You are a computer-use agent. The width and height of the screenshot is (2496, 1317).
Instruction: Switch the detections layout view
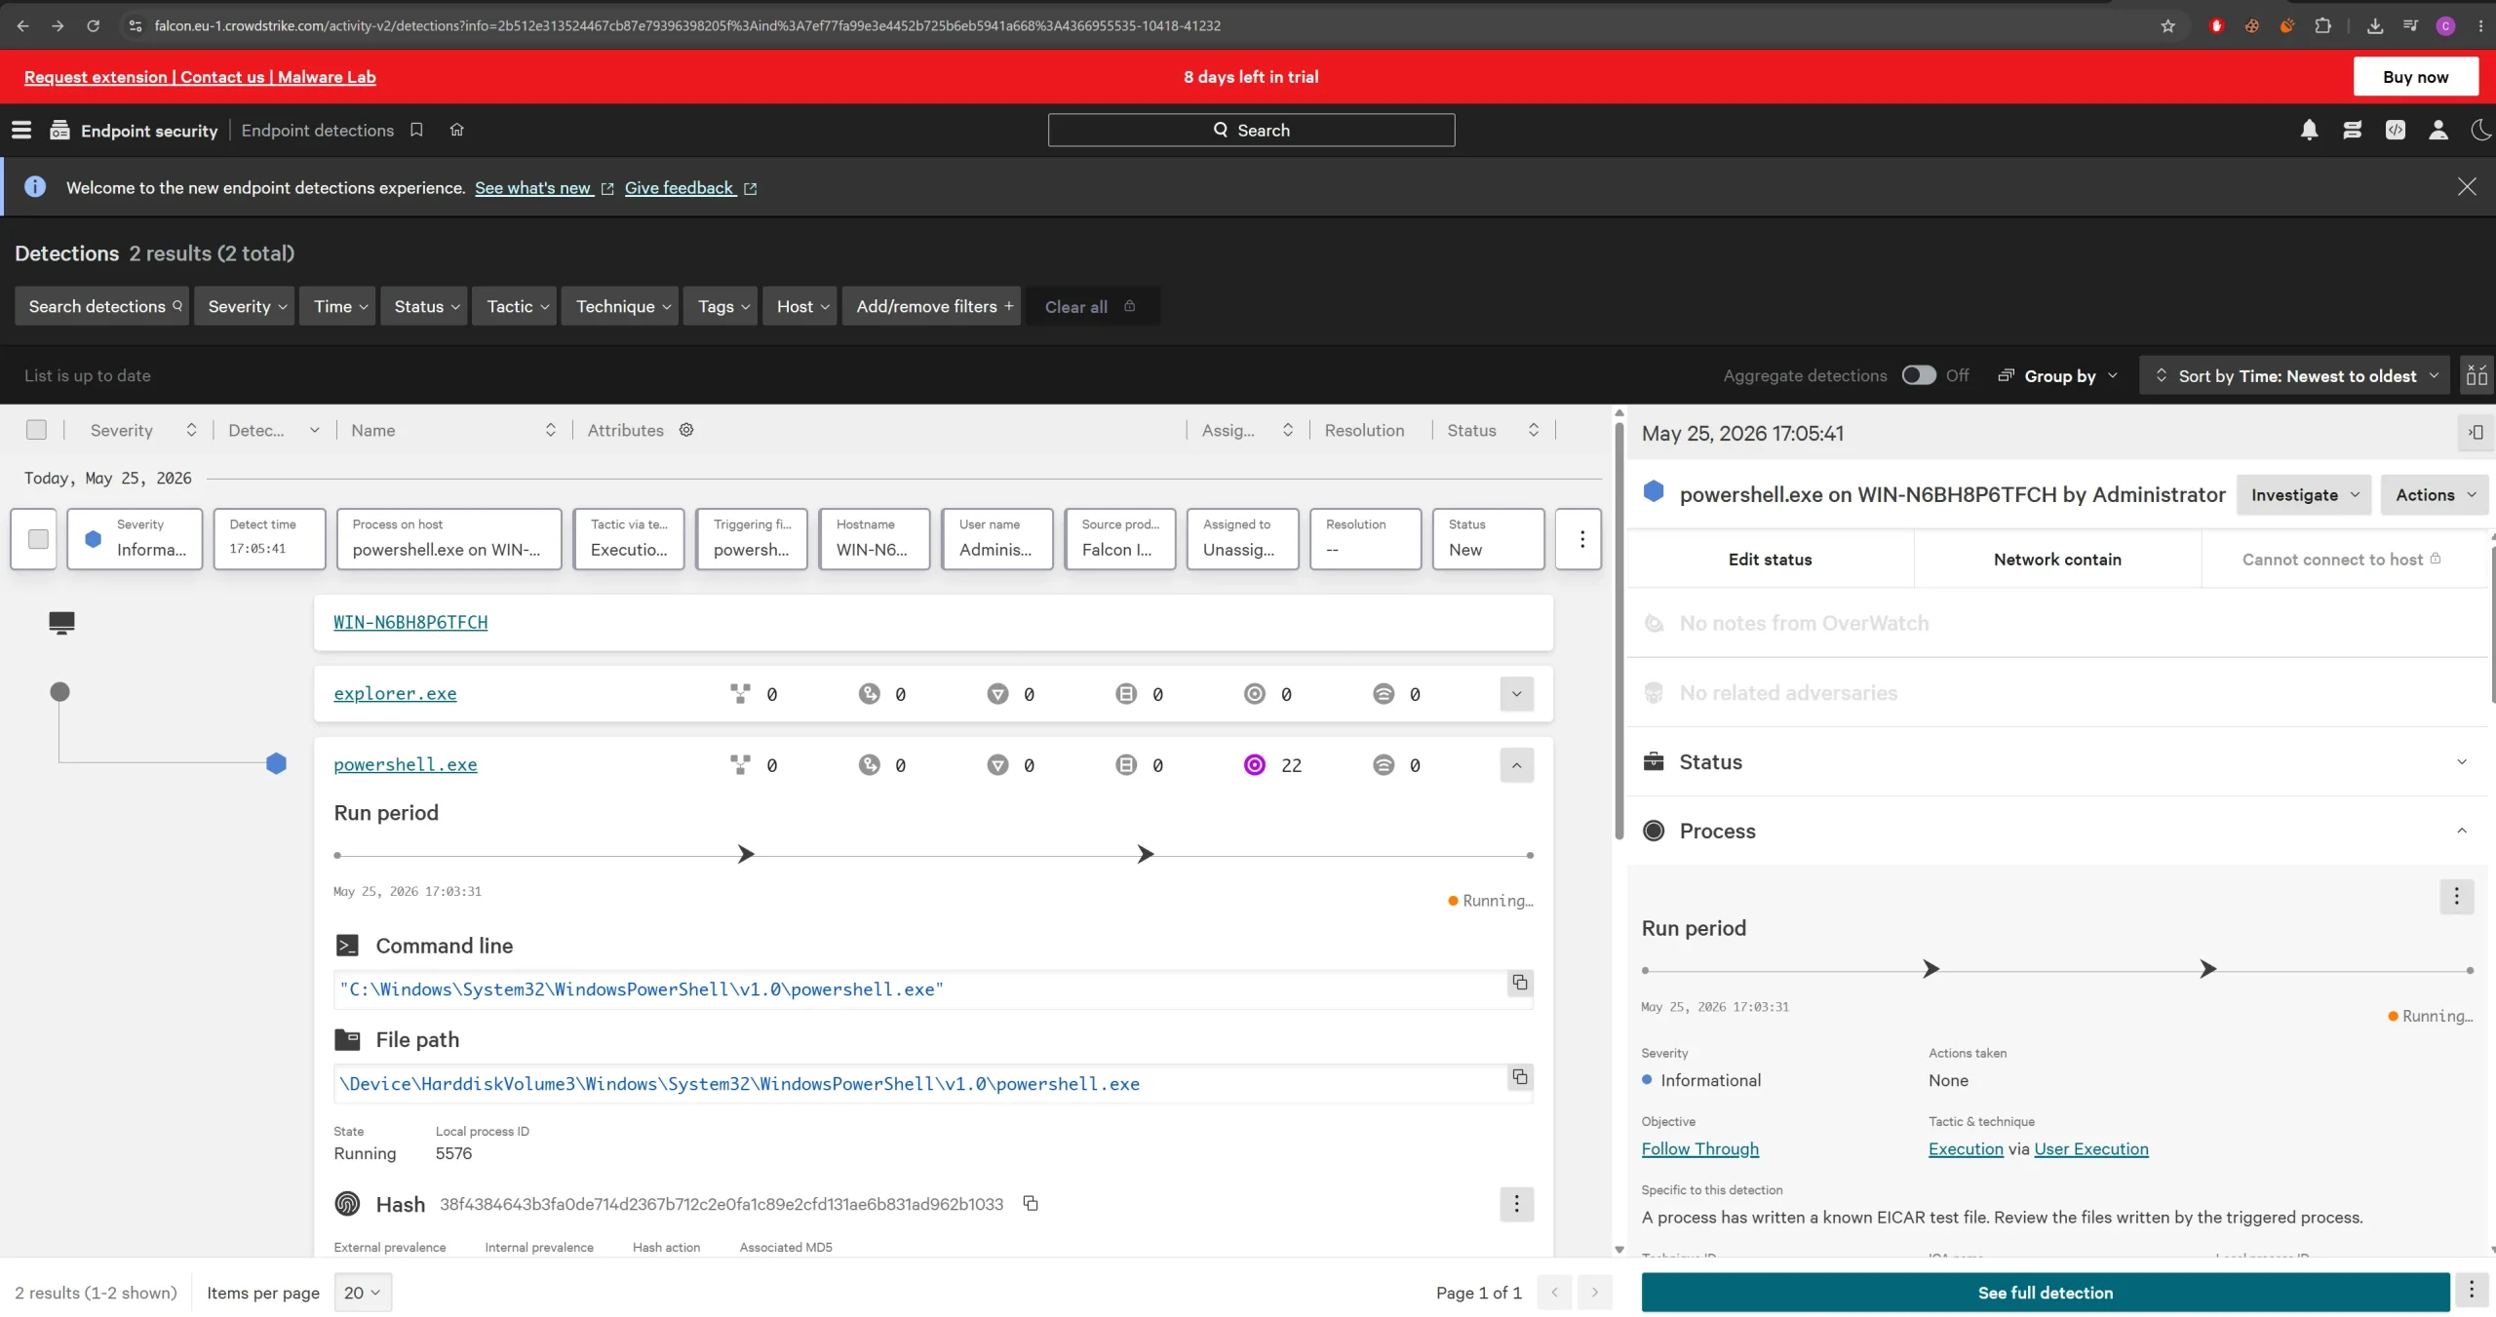tap(2476, 375)
